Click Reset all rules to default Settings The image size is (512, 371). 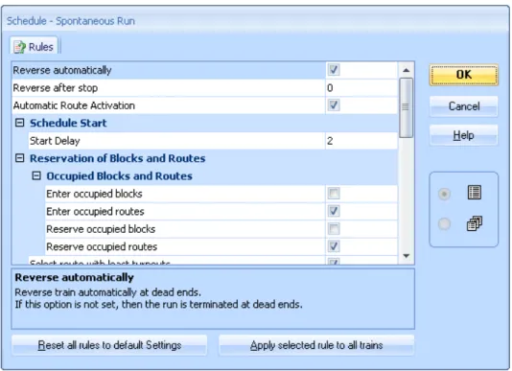pos(109,345)
